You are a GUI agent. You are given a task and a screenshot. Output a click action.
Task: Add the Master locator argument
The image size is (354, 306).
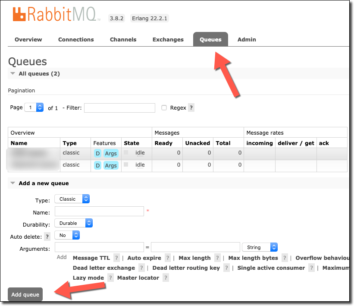pyautogui.click(x=138, y=278)
